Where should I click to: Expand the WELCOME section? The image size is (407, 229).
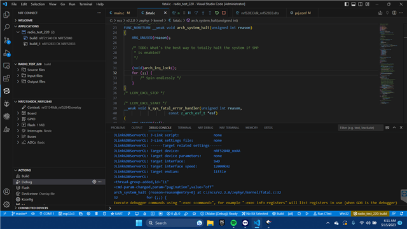59,20
